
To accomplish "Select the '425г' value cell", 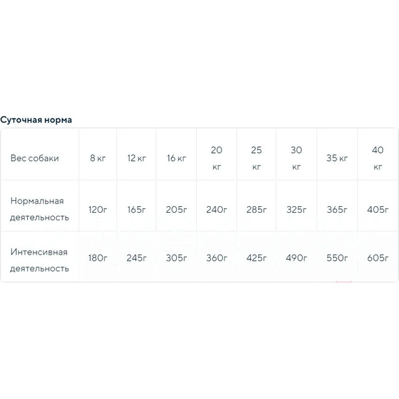I will 257,258.
